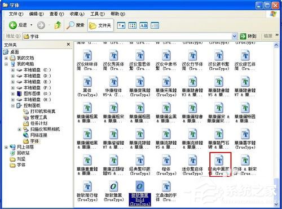This screenshot has height=209, width=282.
Task: Click the 后退 (Back) button
Action: coord(18,25)
